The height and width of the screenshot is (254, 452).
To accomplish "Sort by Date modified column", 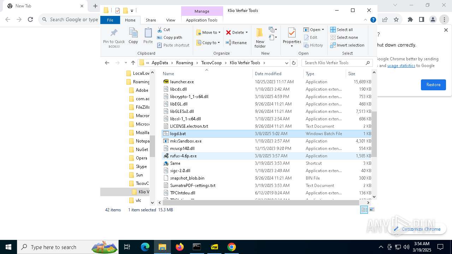I will click(278, 73).
